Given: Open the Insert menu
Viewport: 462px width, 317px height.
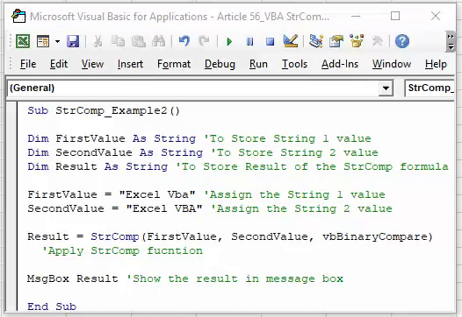Looking at the screenshot, I should click(130, 64).
